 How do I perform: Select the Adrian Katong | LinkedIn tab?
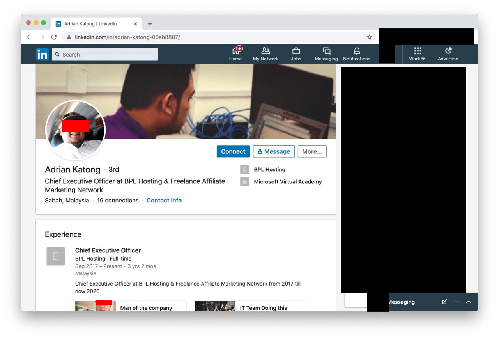(x=96, y=24)
